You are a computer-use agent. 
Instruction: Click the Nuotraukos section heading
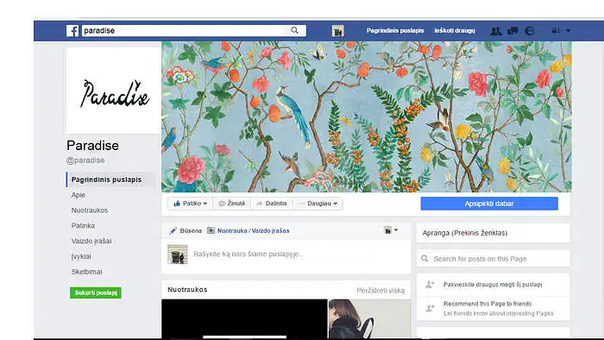(187, 290)
